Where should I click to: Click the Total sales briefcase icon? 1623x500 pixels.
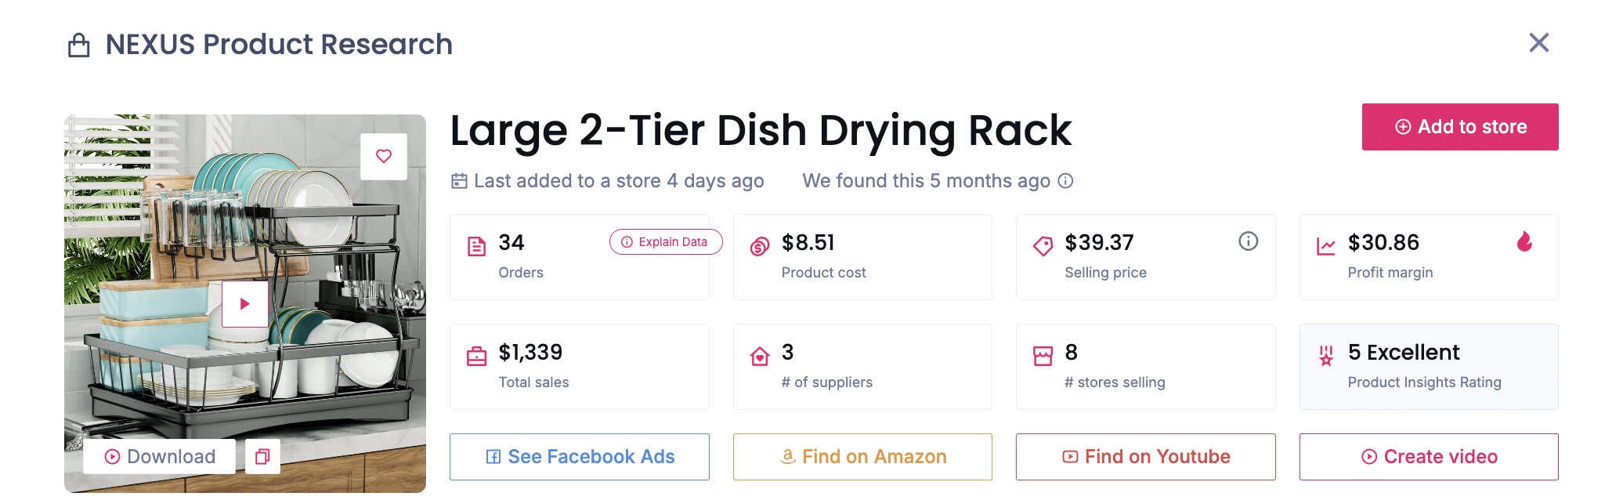point(478,355)
